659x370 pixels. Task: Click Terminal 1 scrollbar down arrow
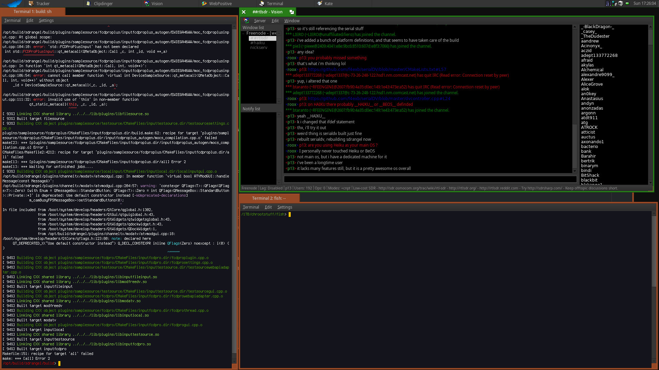tap(234, 361)
